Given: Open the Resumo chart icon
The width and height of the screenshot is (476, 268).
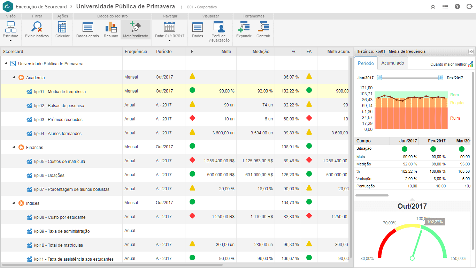Looking at the screenshot, I should point(111,30).
